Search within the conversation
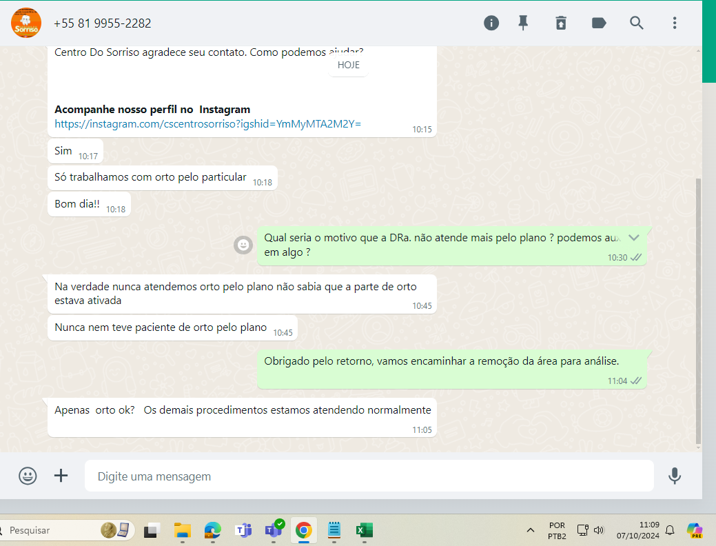The image size is (716, 546). [x=637, y=23]
